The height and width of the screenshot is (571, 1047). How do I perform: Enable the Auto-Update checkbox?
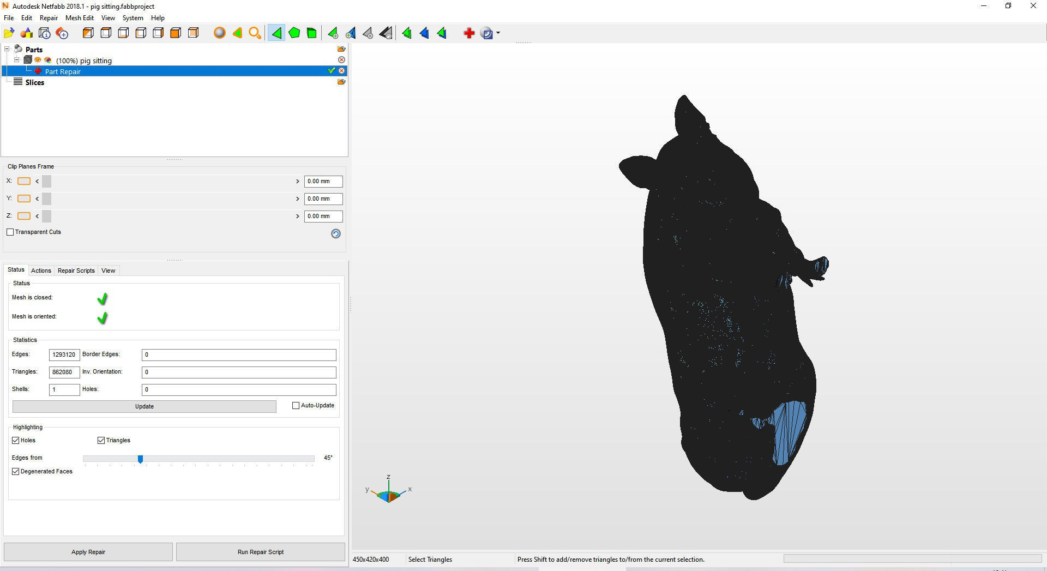click(x=296, y=405)
